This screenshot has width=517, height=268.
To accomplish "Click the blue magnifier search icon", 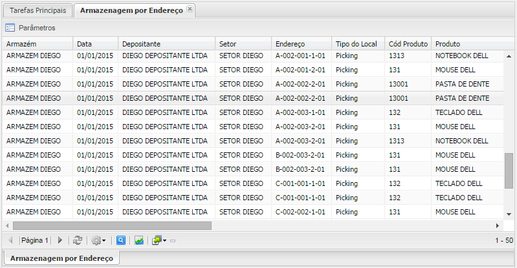I will (121, 240).
